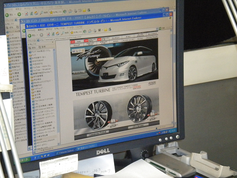Click the right wheel product image
This screenshot has height=178, width=237.
coord(139,108)
